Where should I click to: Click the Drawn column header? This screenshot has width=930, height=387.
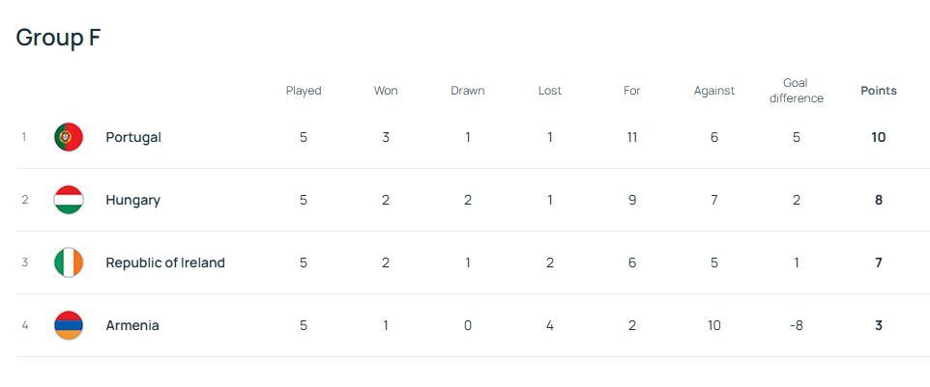(x=468, y=91)
